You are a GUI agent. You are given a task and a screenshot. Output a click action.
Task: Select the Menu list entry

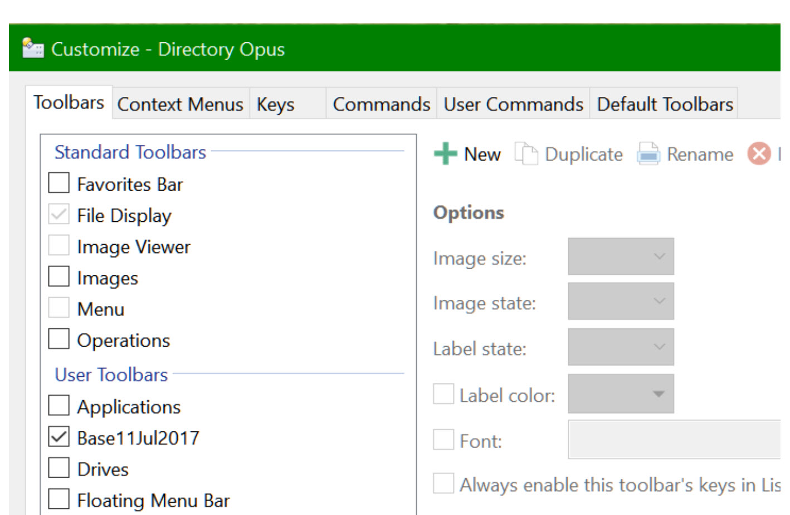tap(101, 309)
